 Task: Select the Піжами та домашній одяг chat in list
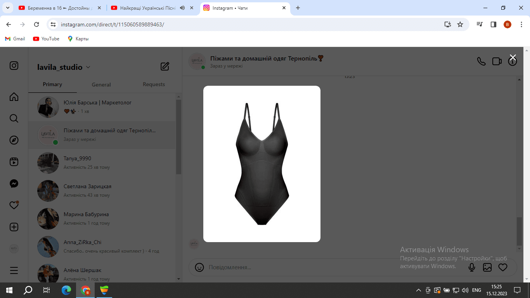click(x=102, y=135)
